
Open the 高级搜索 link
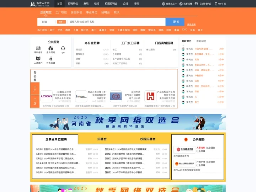coord(191,25)
